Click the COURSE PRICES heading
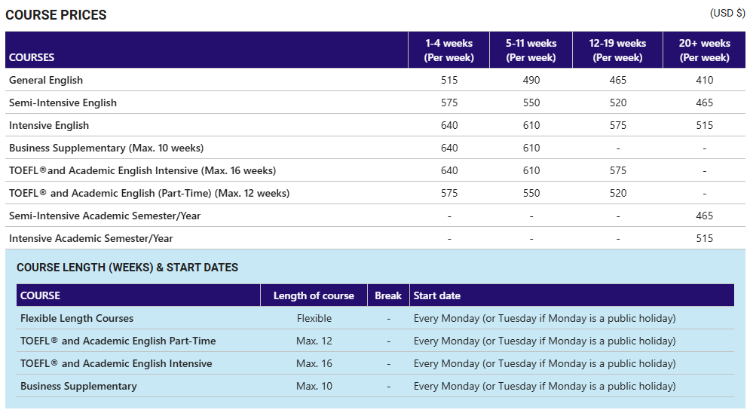The image size is (750, 410). click(56, 15)
